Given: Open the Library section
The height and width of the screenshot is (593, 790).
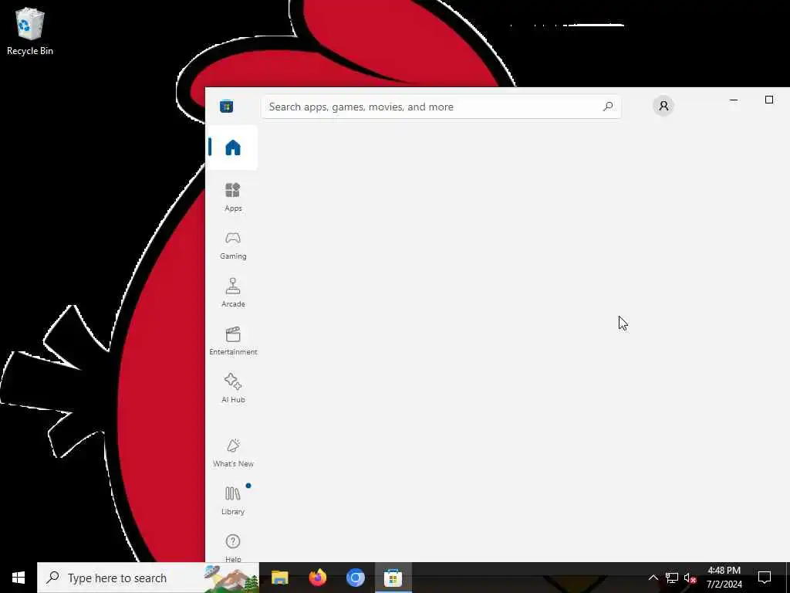Looking at the screenshot, I should pos(233,500).
